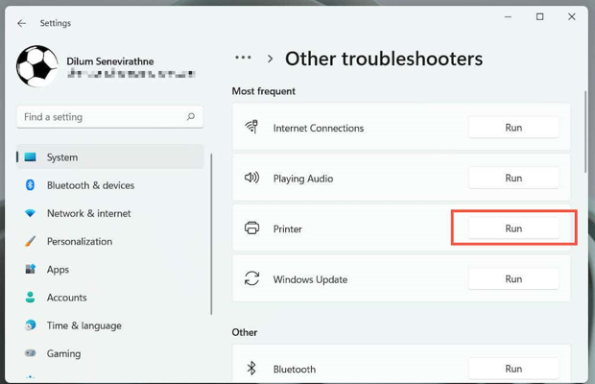Click the search magnifier icon

pyautogui.click(x=191, y=117)
